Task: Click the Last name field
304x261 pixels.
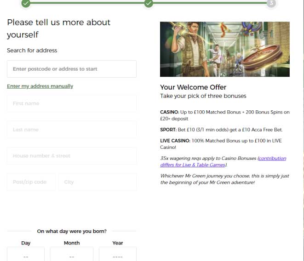Action: coord(72,130)
